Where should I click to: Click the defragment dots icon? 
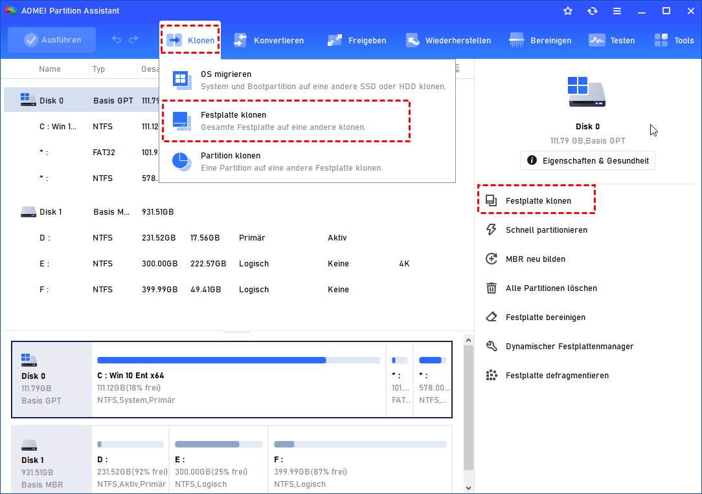pos(491,375)
